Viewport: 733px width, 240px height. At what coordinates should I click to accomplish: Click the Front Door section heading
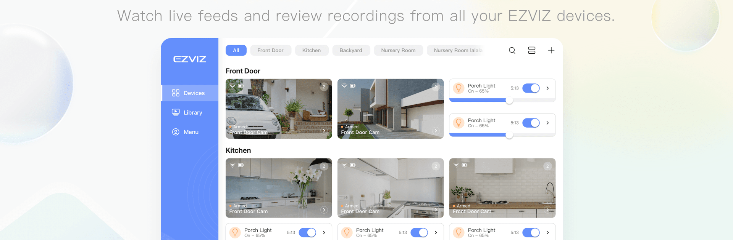click(x=243, y=71)
